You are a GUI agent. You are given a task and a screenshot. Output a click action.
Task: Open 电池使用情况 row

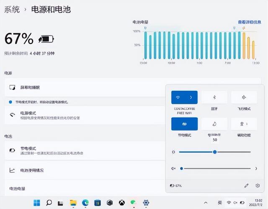coord(85,170)
